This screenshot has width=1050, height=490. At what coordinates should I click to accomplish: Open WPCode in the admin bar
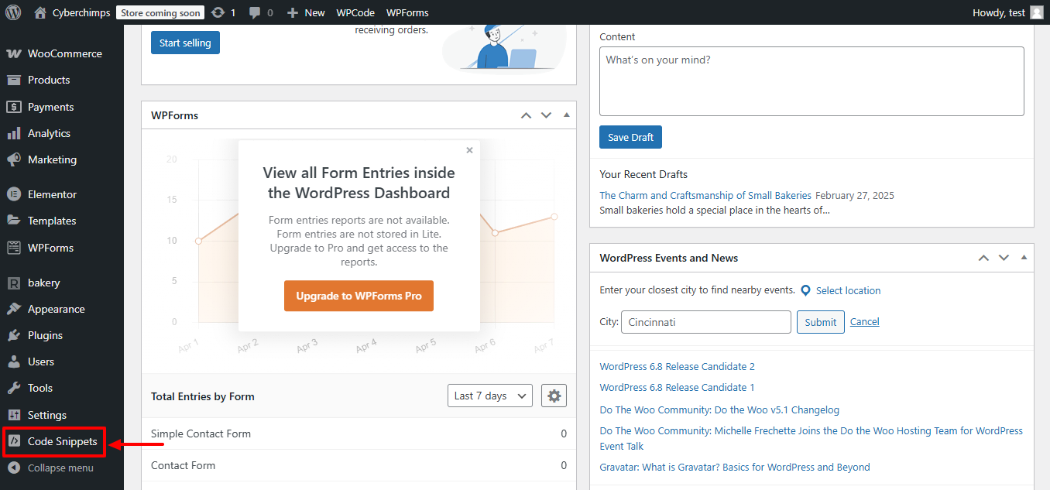(x=355, y=12)
